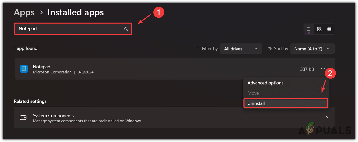The width and height of the screenshot is (358, 142).
Task: Click the System Components icon
Action: click(x=23, y=118)
